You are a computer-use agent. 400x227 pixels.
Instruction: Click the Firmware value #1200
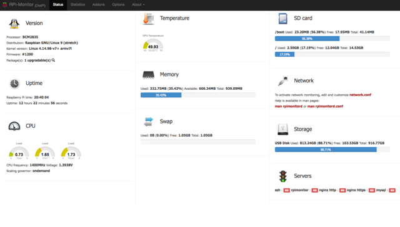point(27,54)
